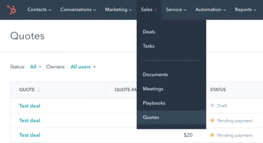Click the Quotes page heading
The width and height of the screenshot is (263, 143).
(x=27, y=36)
